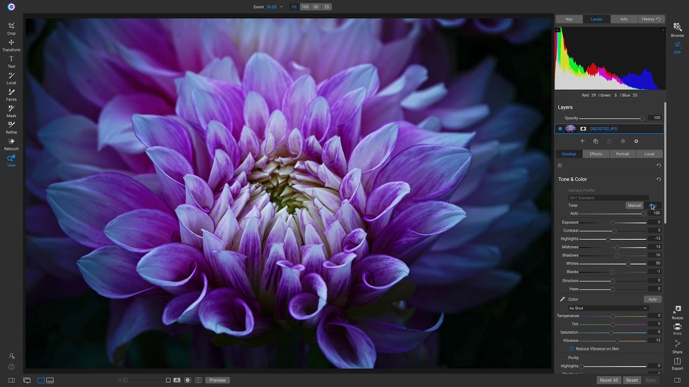Toggle the left panel visibility
The width and height of the screenshot is (689, 387).
[11, 381]
